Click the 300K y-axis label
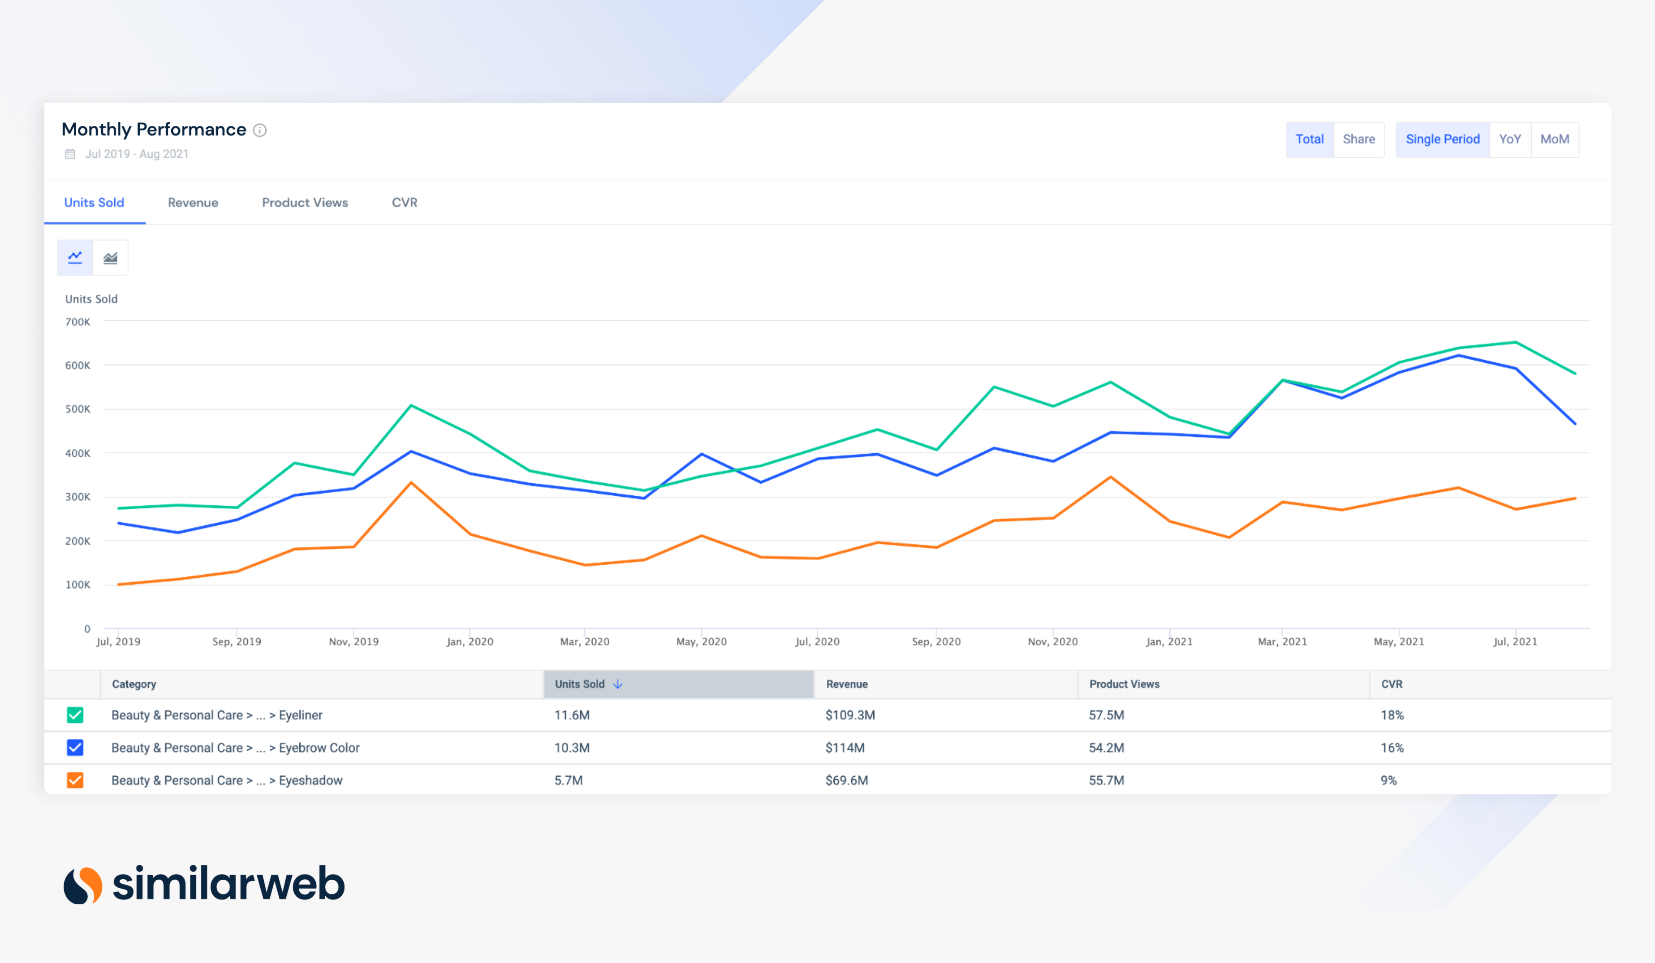The width and height of the screenshot is (1655, 963). (x=78, y=497)
